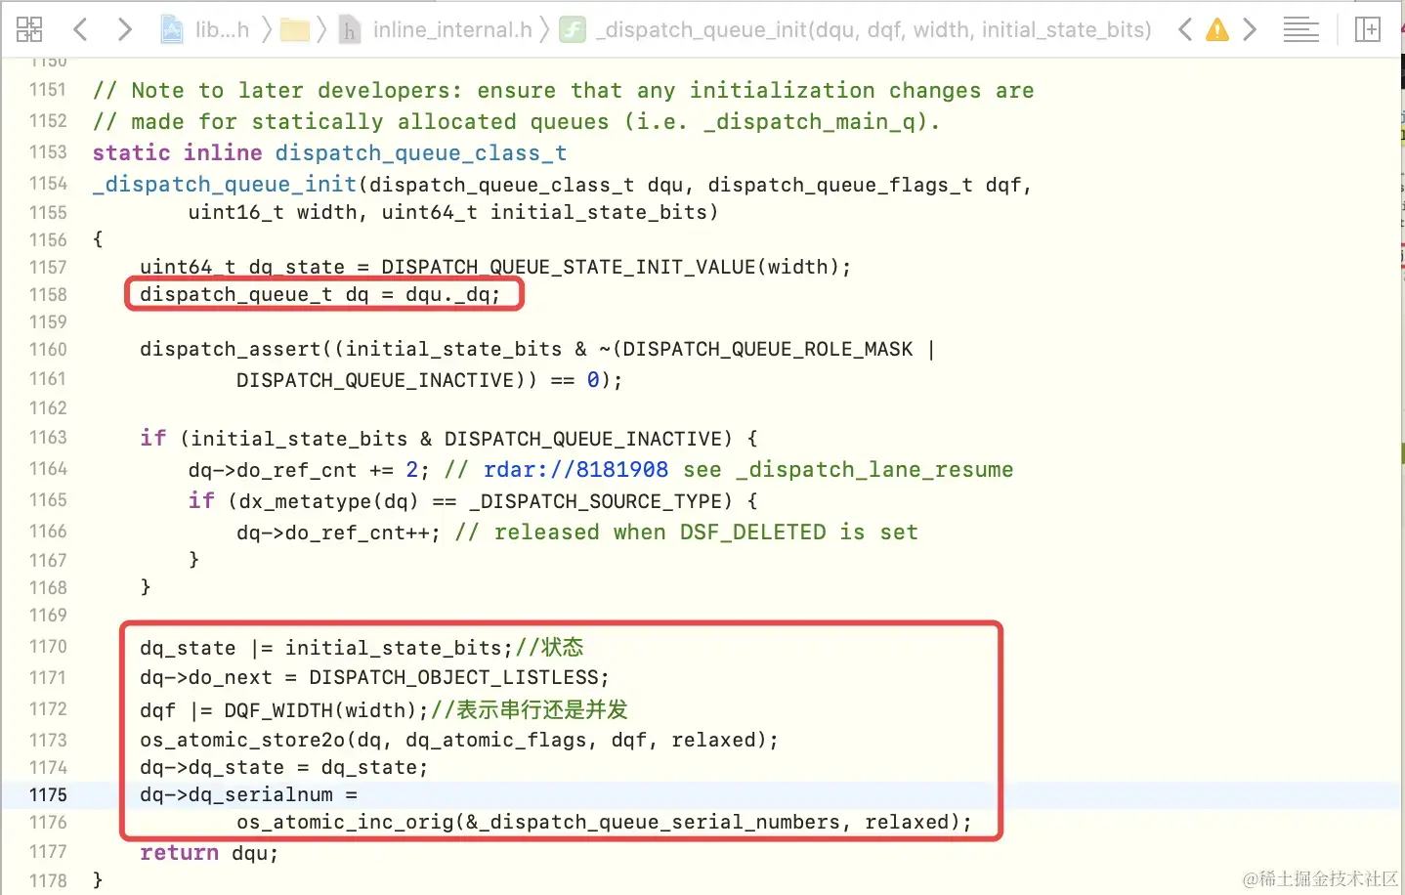The width and height of the screenshot is (1405, 895).
Task: Click the return dqu statement line
Action: 209,853
